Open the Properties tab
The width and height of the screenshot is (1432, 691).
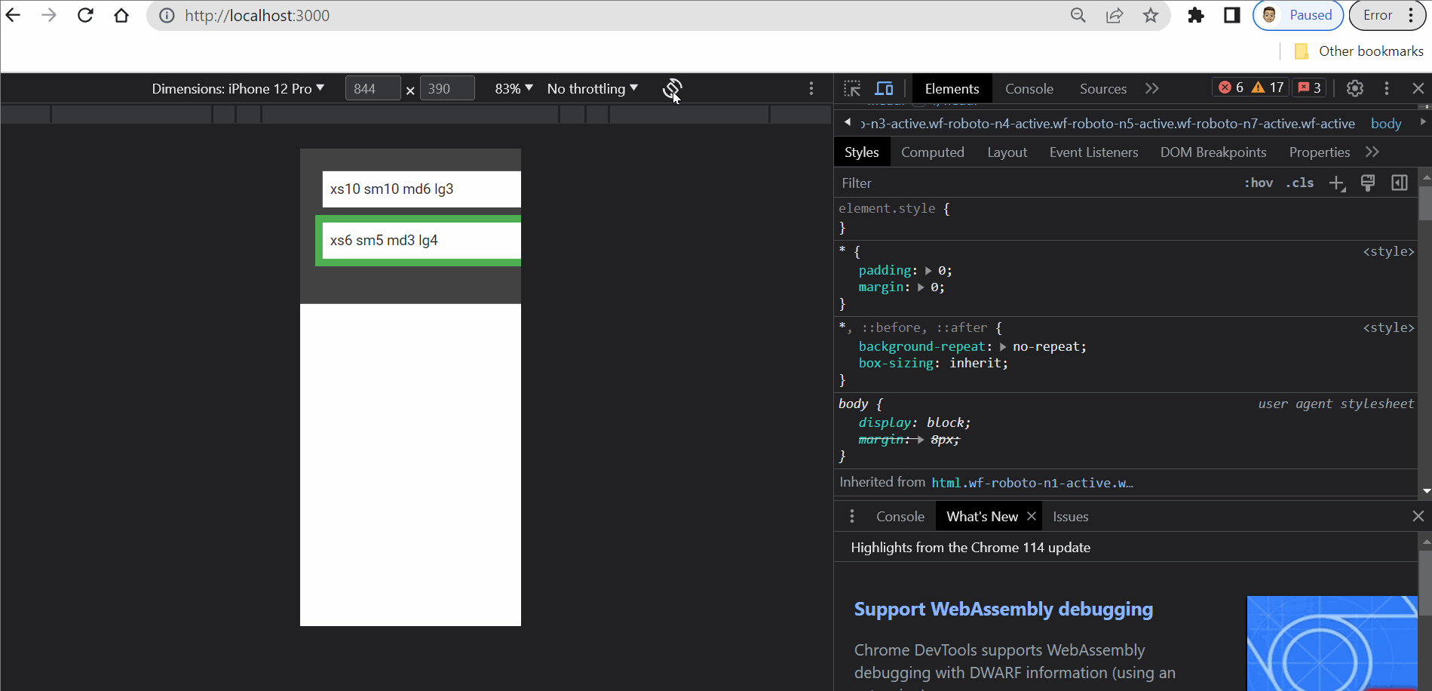click(x=1319, y=152)
